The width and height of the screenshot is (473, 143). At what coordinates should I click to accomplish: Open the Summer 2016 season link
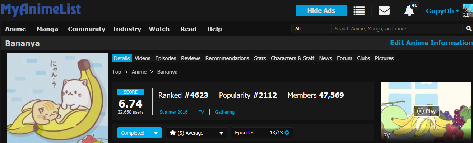point(173,112)
